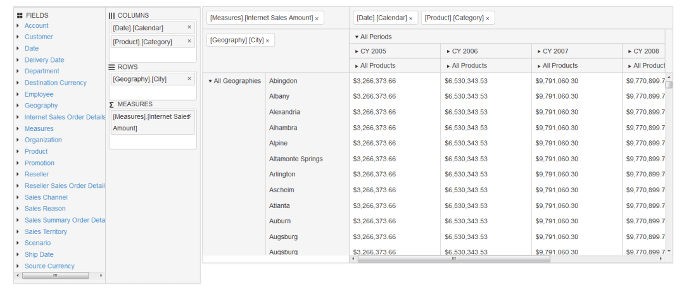Remove the [Geography].[City] chip in grid header
684x289 pixels.
click(x=267, y=40)
